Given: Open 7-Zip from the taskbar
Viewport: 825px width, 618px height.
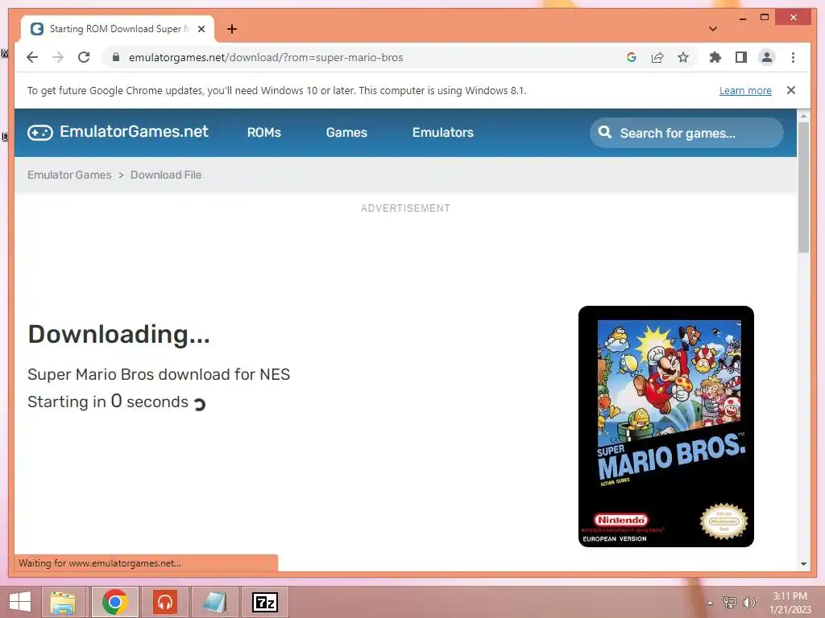Looking at the screenshot, I should 265,602.
